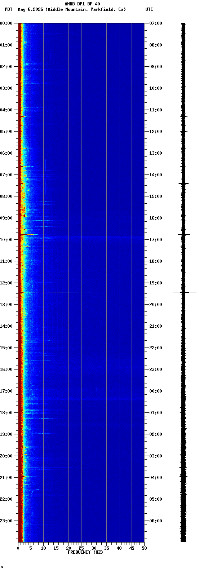Image resolution: width=199 pixels, height=571 pixels.
Task: Click the event band just before 10:00 PDT
Action: [29, 235]
